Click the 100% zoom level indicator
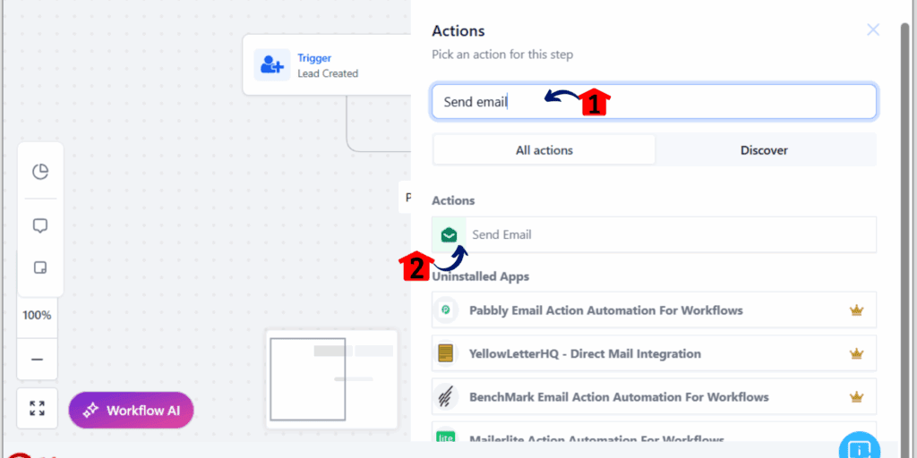This screenshot has width=917, height=458. click(x=38, y=316)
